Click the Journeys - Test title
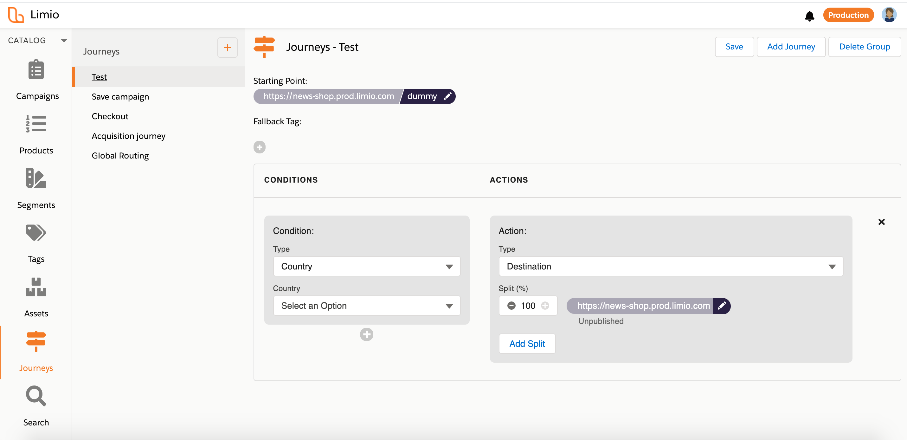This screenshot has width=907, height=440. (x=322, y=47)
